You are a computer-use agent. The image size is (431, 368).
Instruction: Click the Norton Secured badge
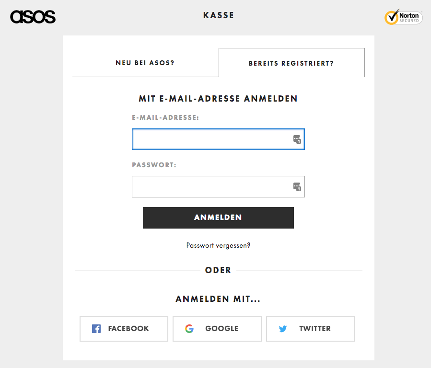(x=403, y=17)
